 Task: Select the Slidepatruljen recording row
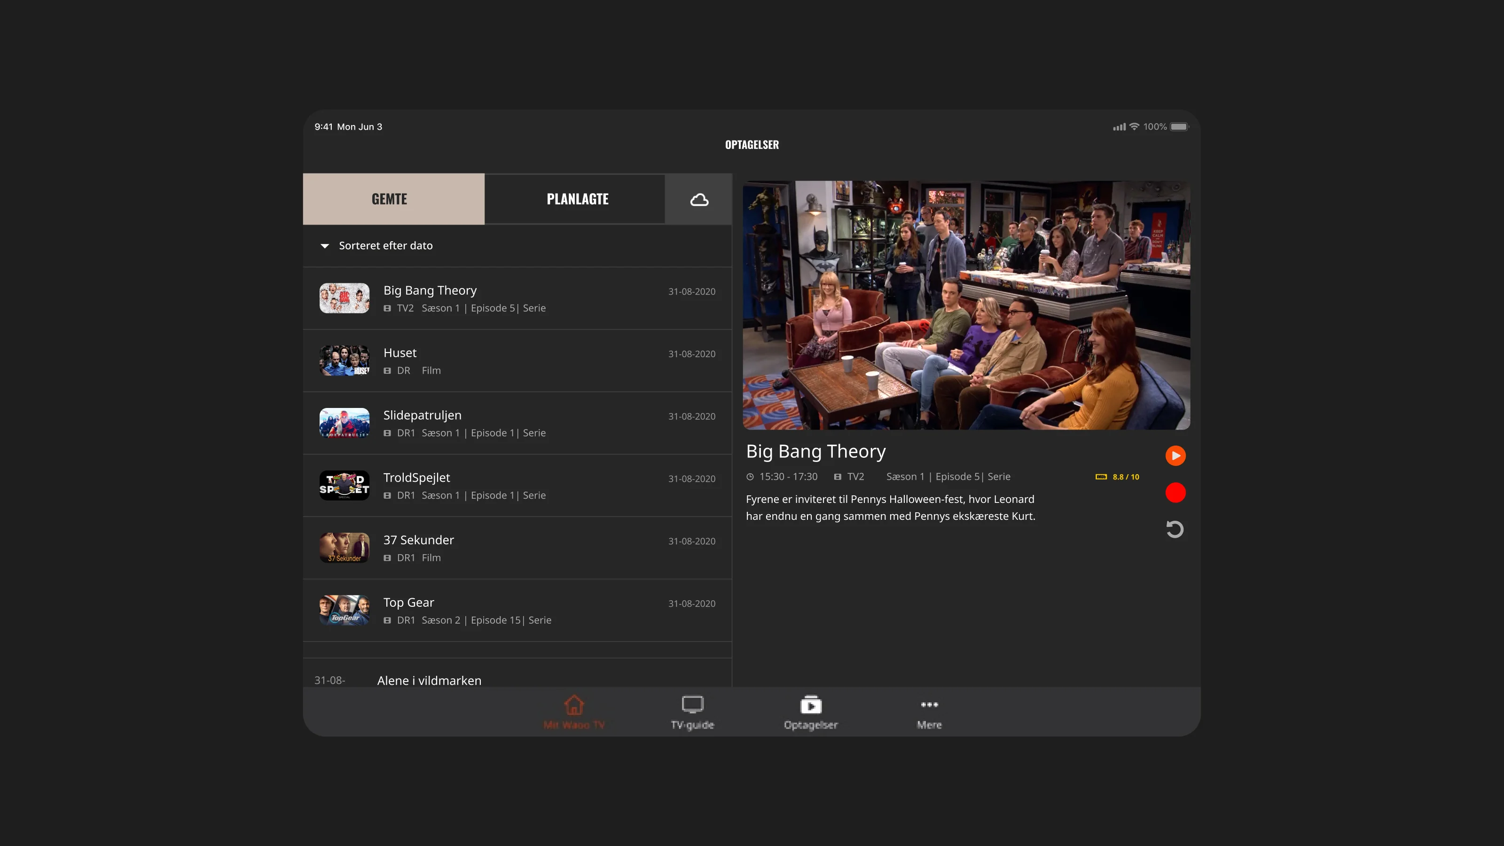pos(517,423)
